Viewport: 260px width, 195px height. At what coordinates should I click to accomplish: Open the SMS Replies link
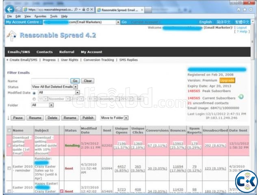point(128,60)
